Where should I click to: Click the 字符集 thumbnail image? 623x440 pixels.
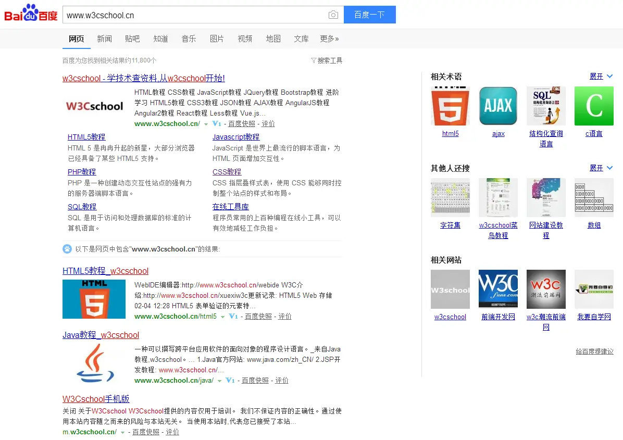click(x=450, y=197)
